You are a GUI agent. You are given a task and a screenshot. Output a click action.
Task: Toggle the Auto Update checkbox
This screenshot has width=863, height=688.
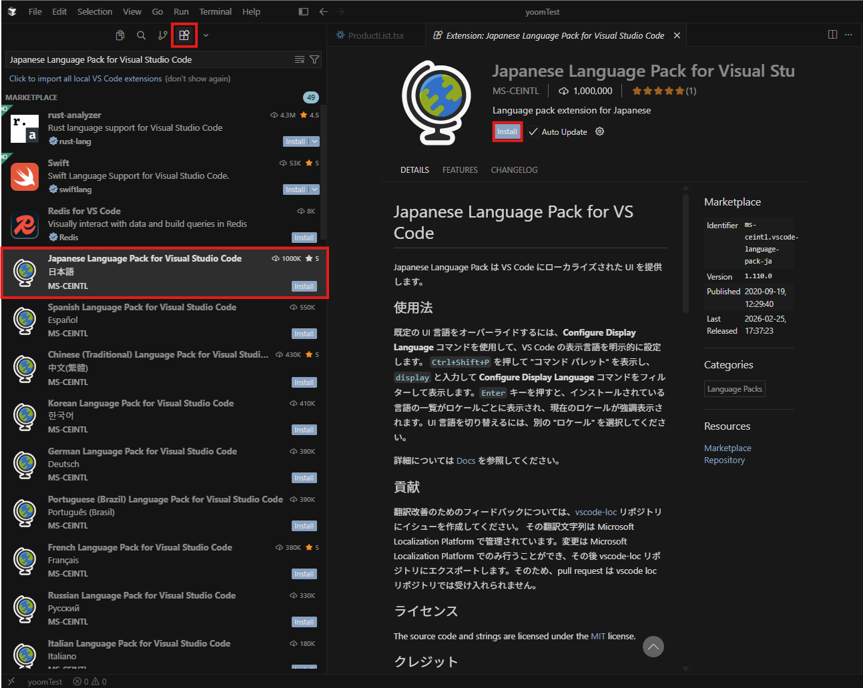click(x=533, y=132)
